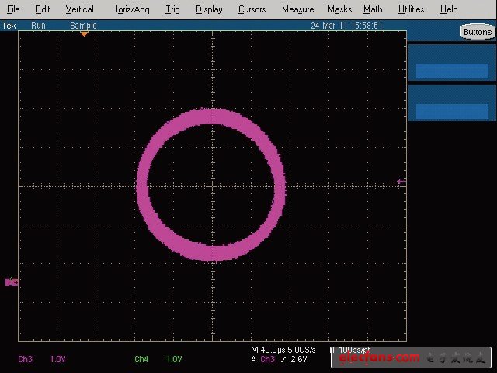Image resolution: width=497 pixels, height=373 pixels.
Task: Click the trigger level arrow on right edge
Action: tap(401, 181)
